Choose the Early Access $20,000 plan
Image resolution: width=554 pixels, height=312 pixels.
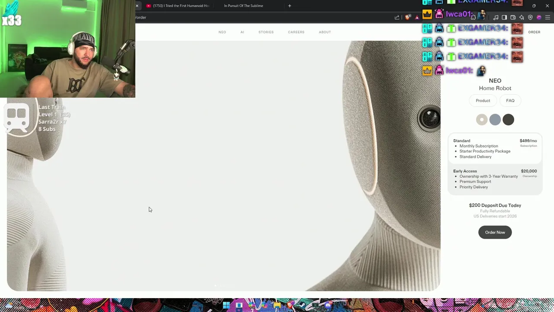point(495,179)
